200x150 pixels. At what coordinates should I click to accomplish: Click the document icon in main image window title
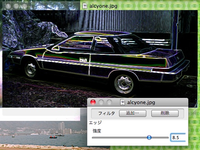[x=85, y=6]
